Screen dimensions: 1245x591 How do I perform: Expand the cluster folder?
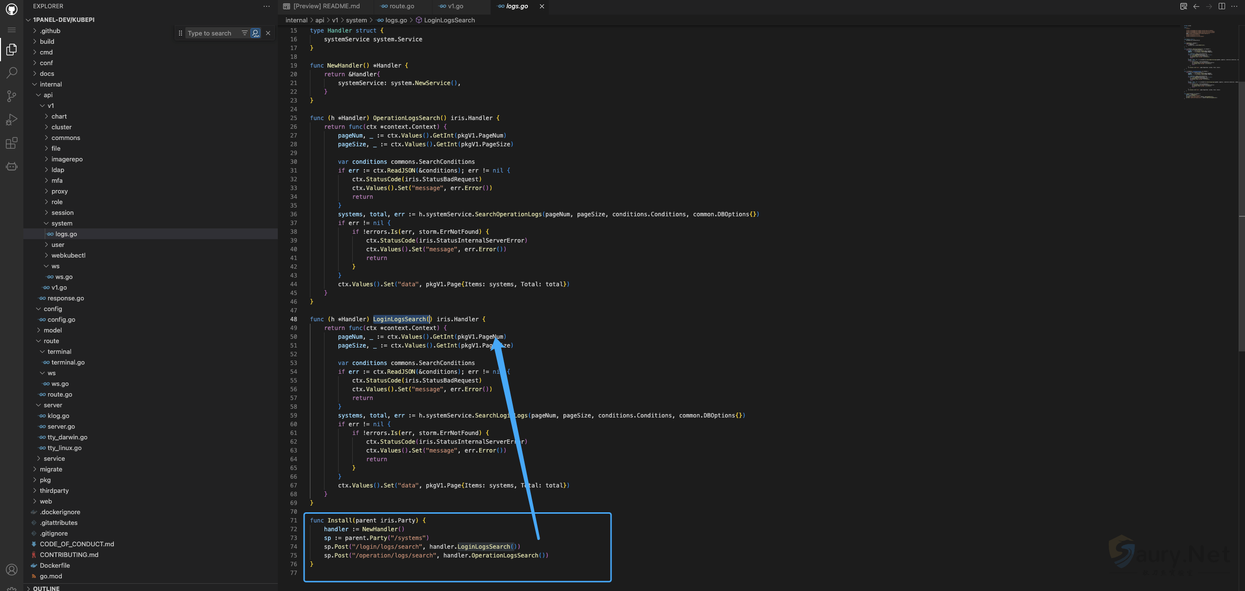(61, 127)
